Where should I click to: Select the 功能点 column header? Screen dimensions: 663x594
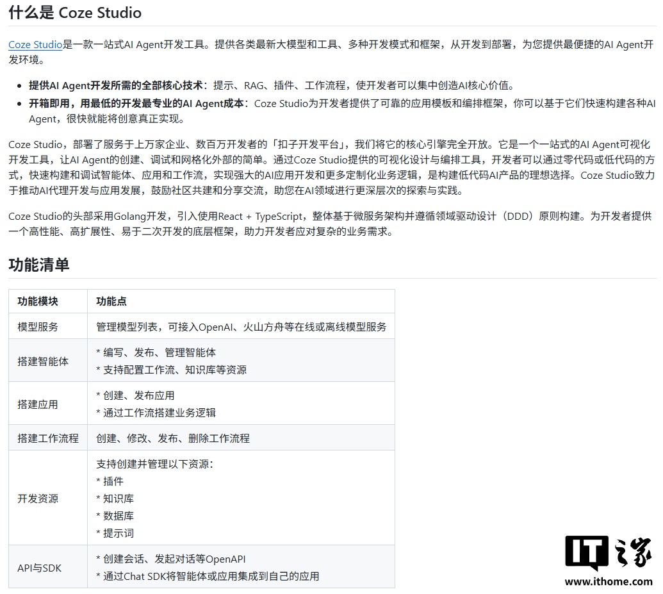point(111,301)
